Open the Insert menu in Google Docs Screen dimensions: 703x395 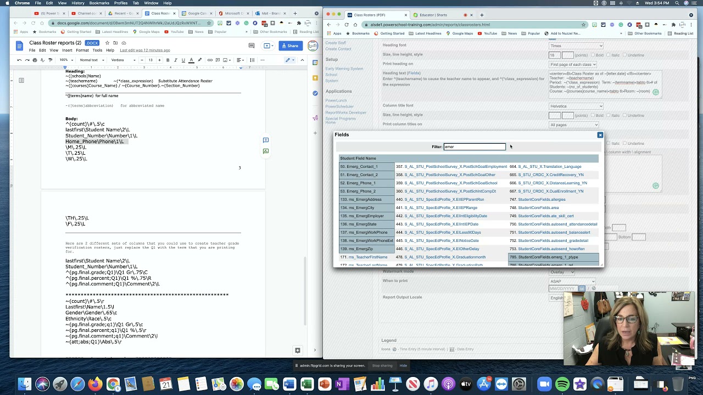(x=67, y=50)
